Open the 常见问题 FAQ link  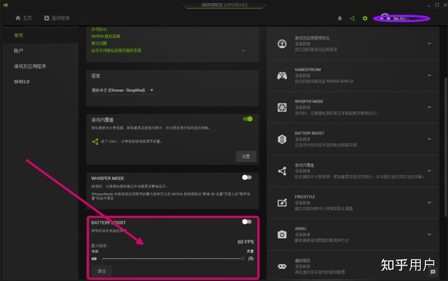[99, 43]
